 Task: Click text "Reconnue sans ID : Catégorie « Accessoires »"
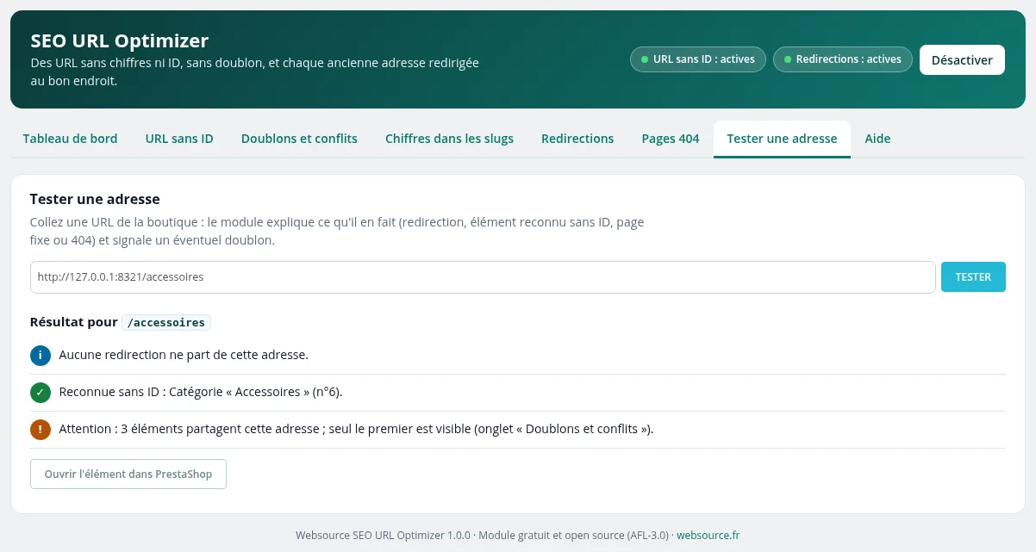tap(201, 393)
